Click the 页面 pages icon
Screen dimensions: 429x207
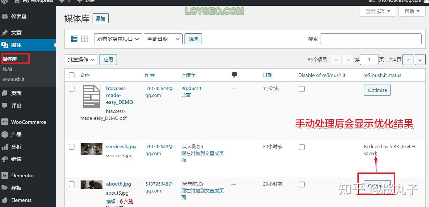[x=5, y=93]
